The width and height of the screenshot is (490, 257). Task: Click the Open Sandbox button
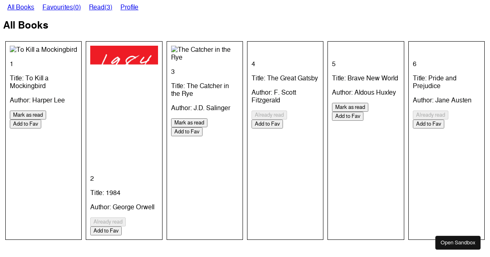[458, 243]
